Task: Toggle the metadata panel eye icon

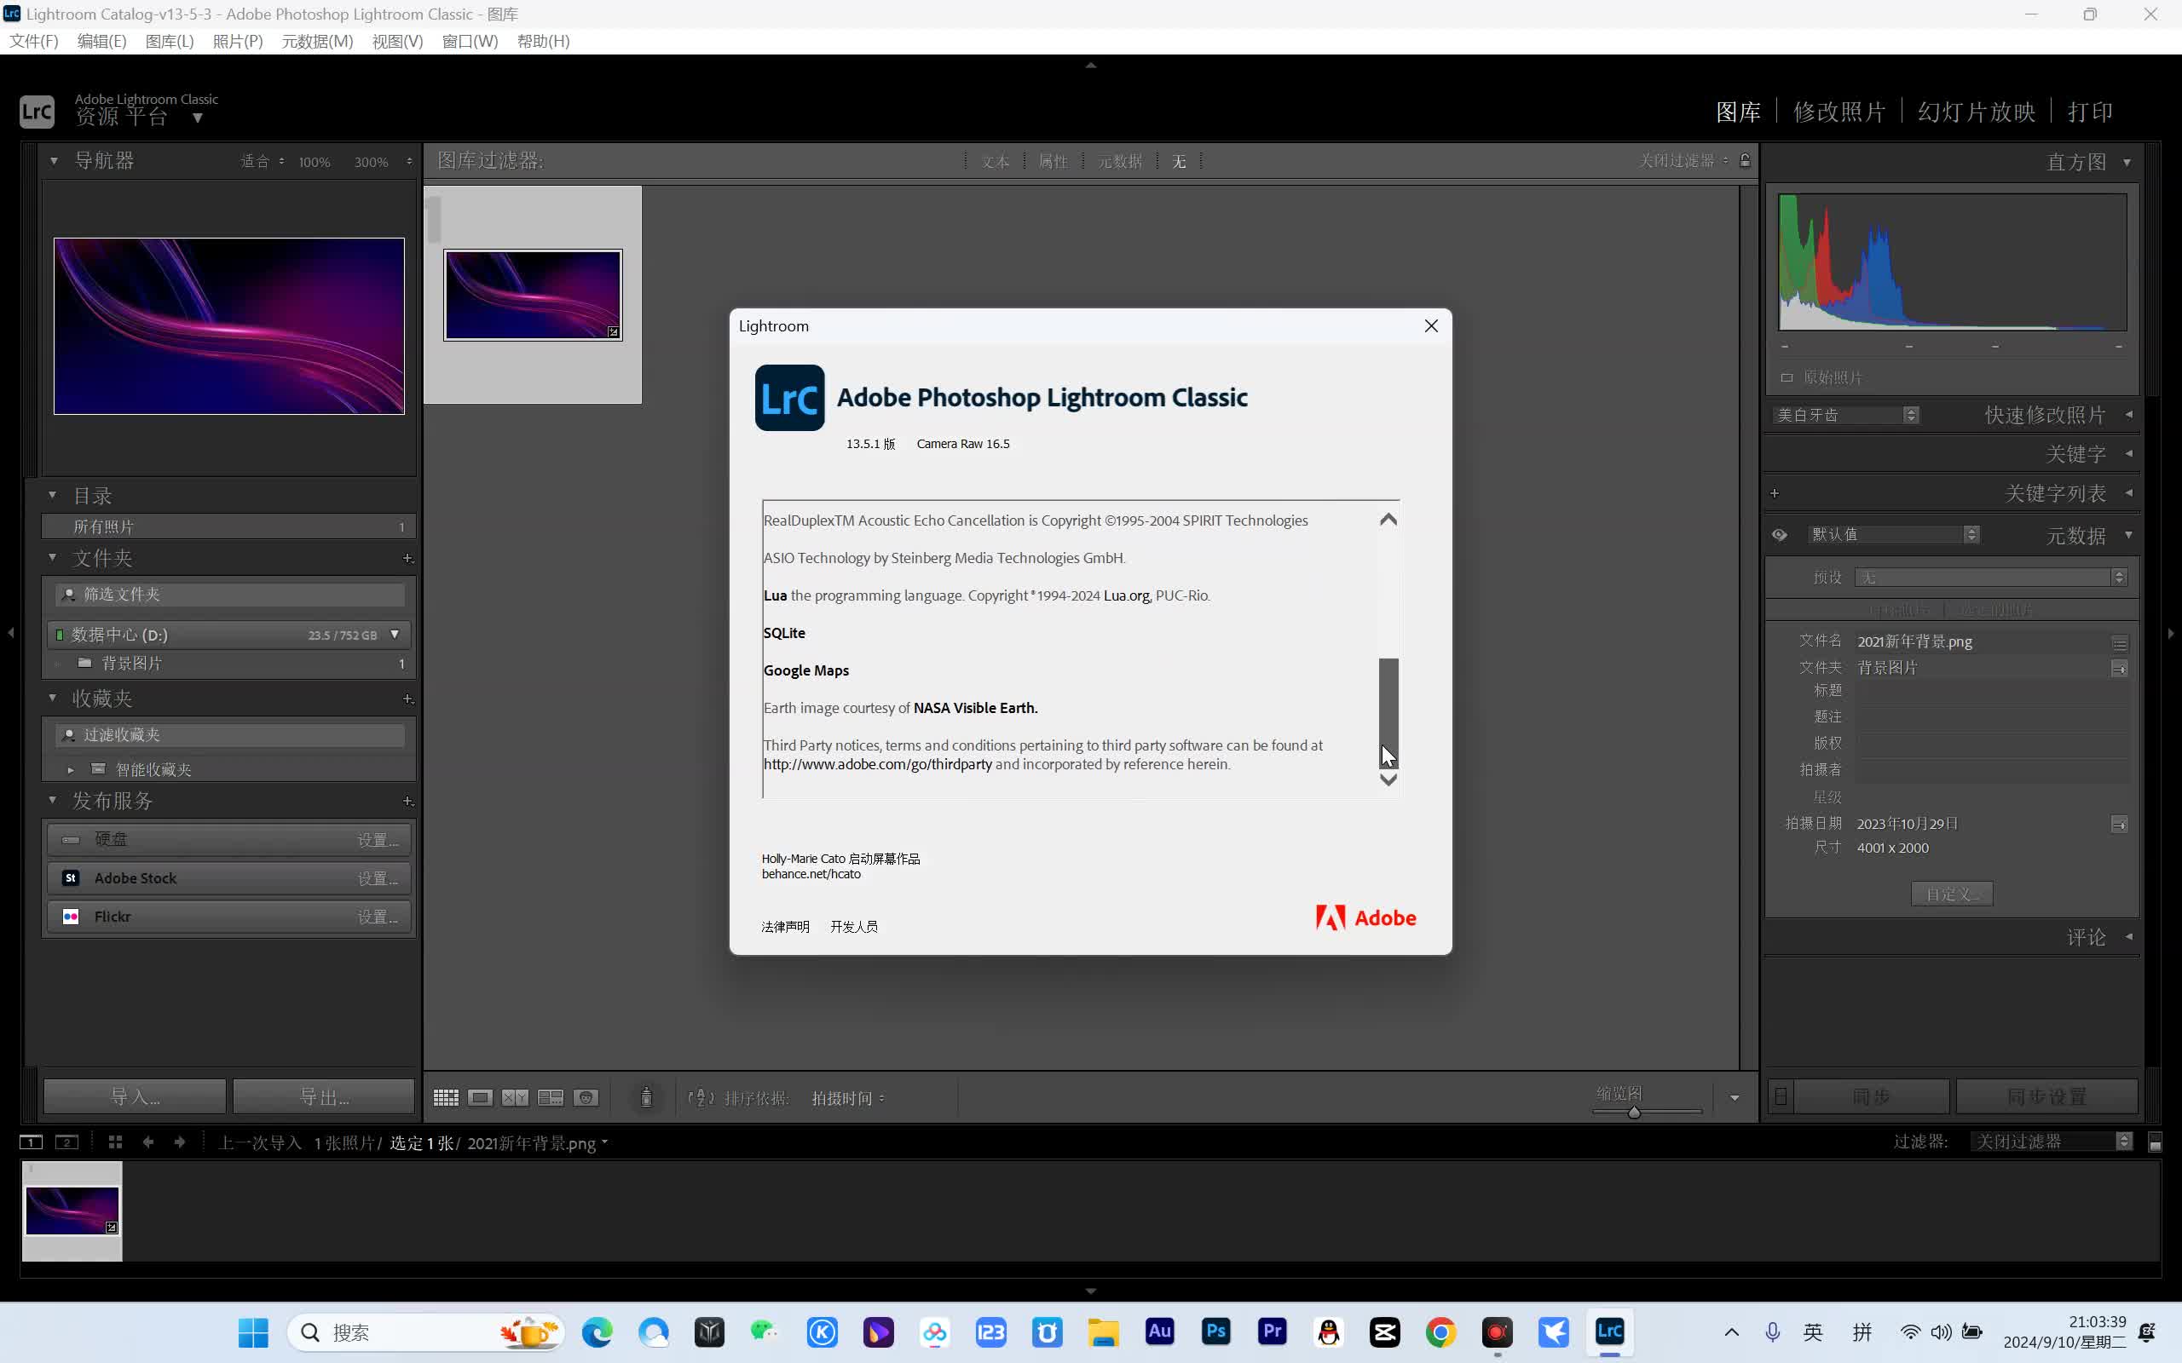Action: [x=1779, y=535]
